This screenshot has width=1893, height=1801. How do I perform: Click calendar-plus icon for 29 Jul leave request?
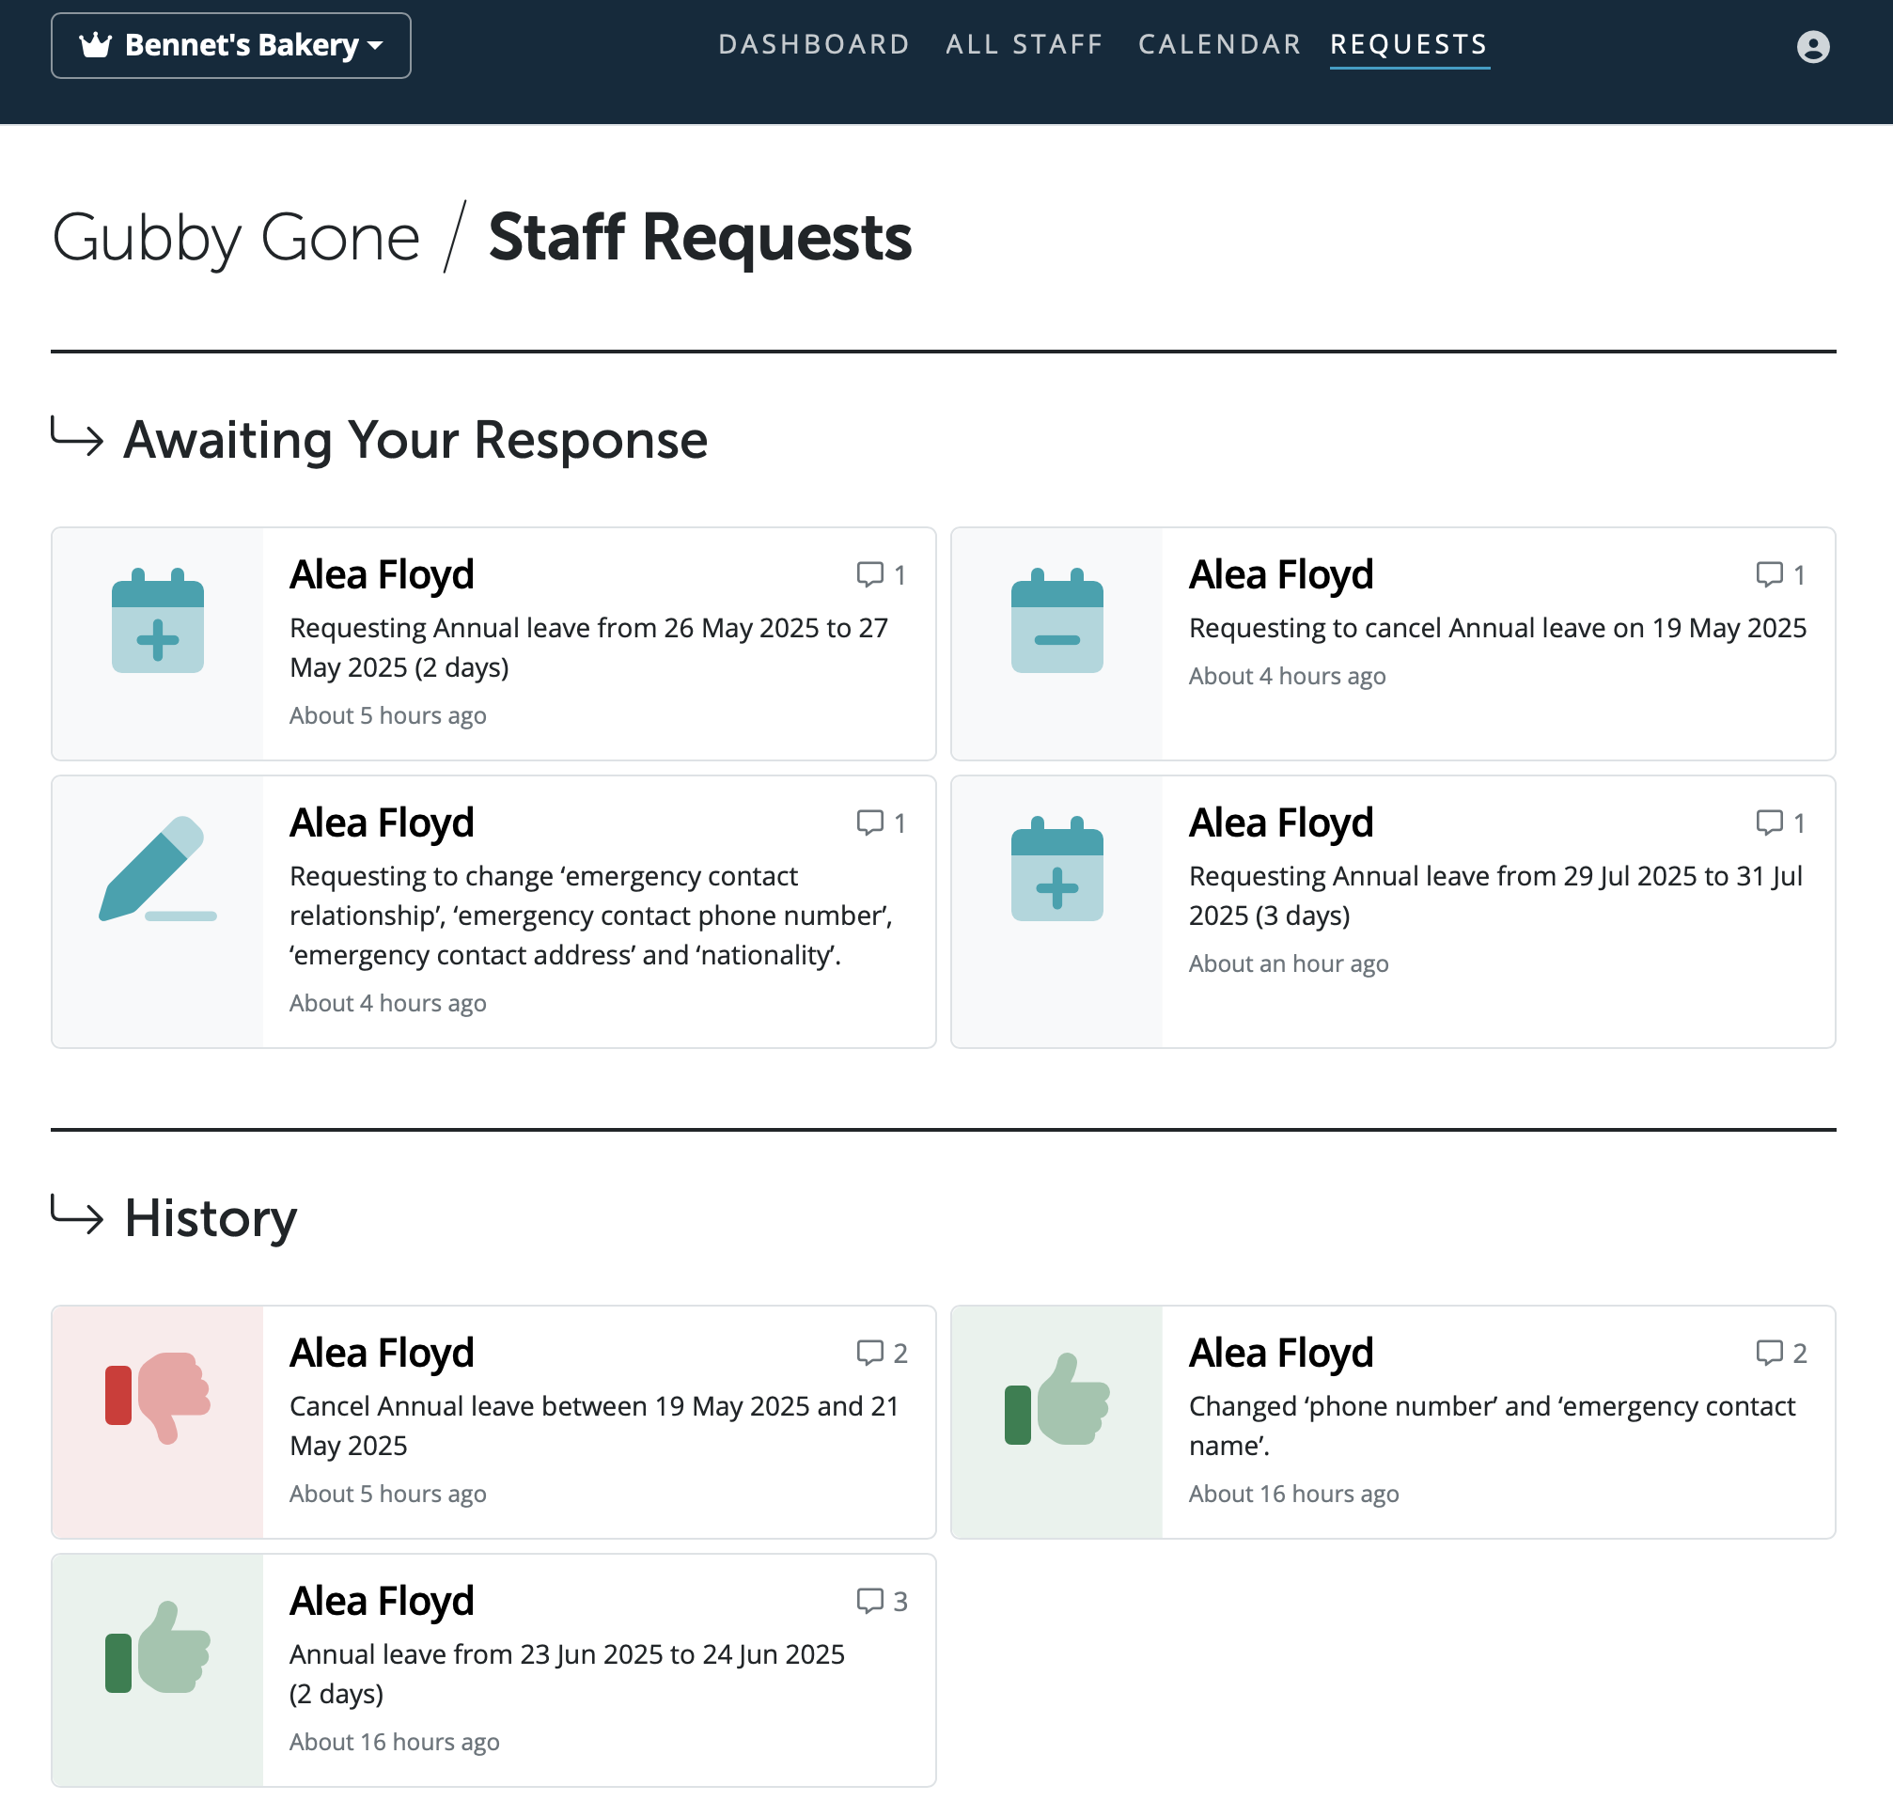(x=1056, y=869)
